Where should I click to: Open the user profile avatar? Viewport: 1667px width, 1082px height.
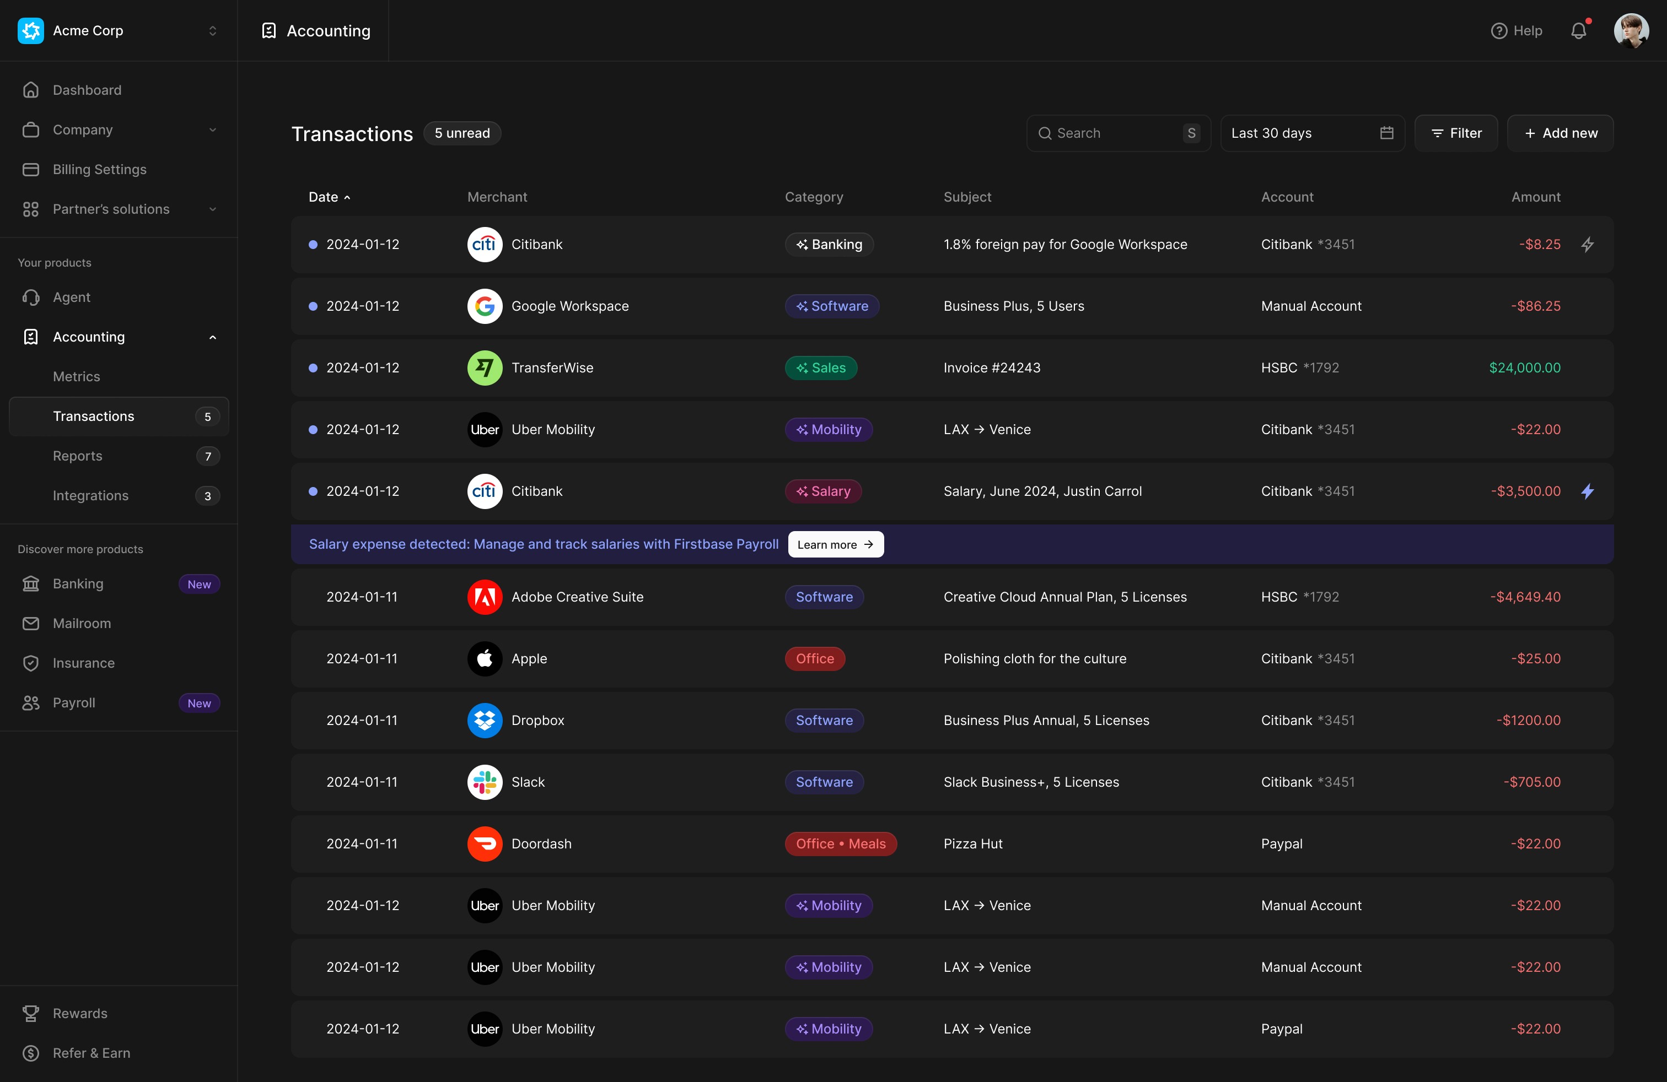(1631, 31)
